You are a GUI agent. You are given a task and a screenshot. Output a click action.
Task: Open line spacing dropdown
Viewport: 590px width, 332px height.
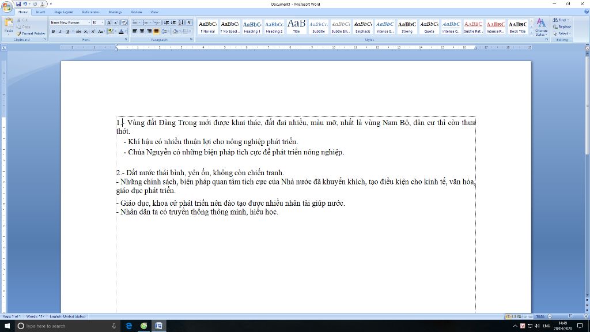pos(165,31)
